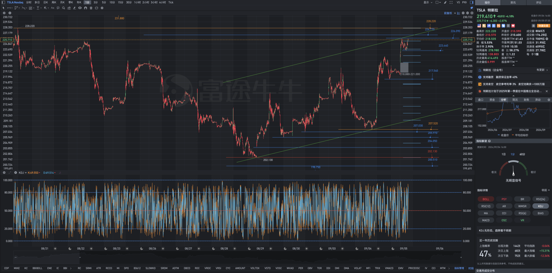552x273 pixels.
Task: Select the Tick timeframe
Action: coord(171,2)
